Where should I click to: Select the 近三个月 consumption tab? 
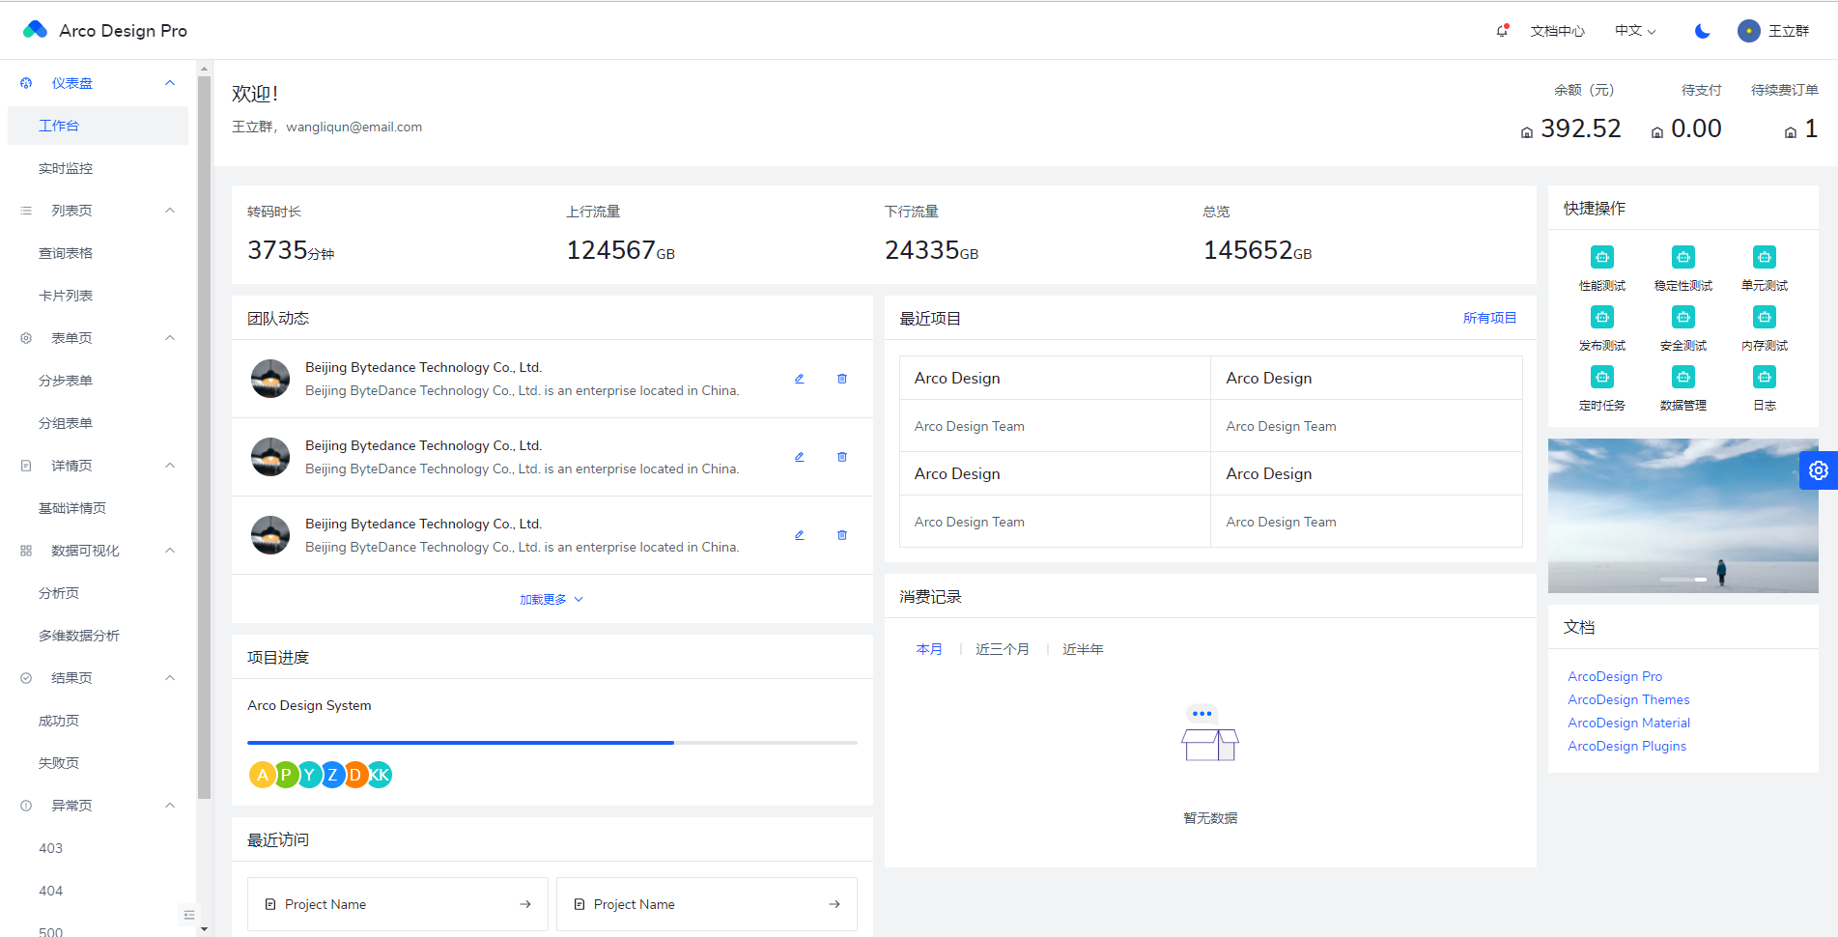pyautogui.click(x=1003, y=649)
